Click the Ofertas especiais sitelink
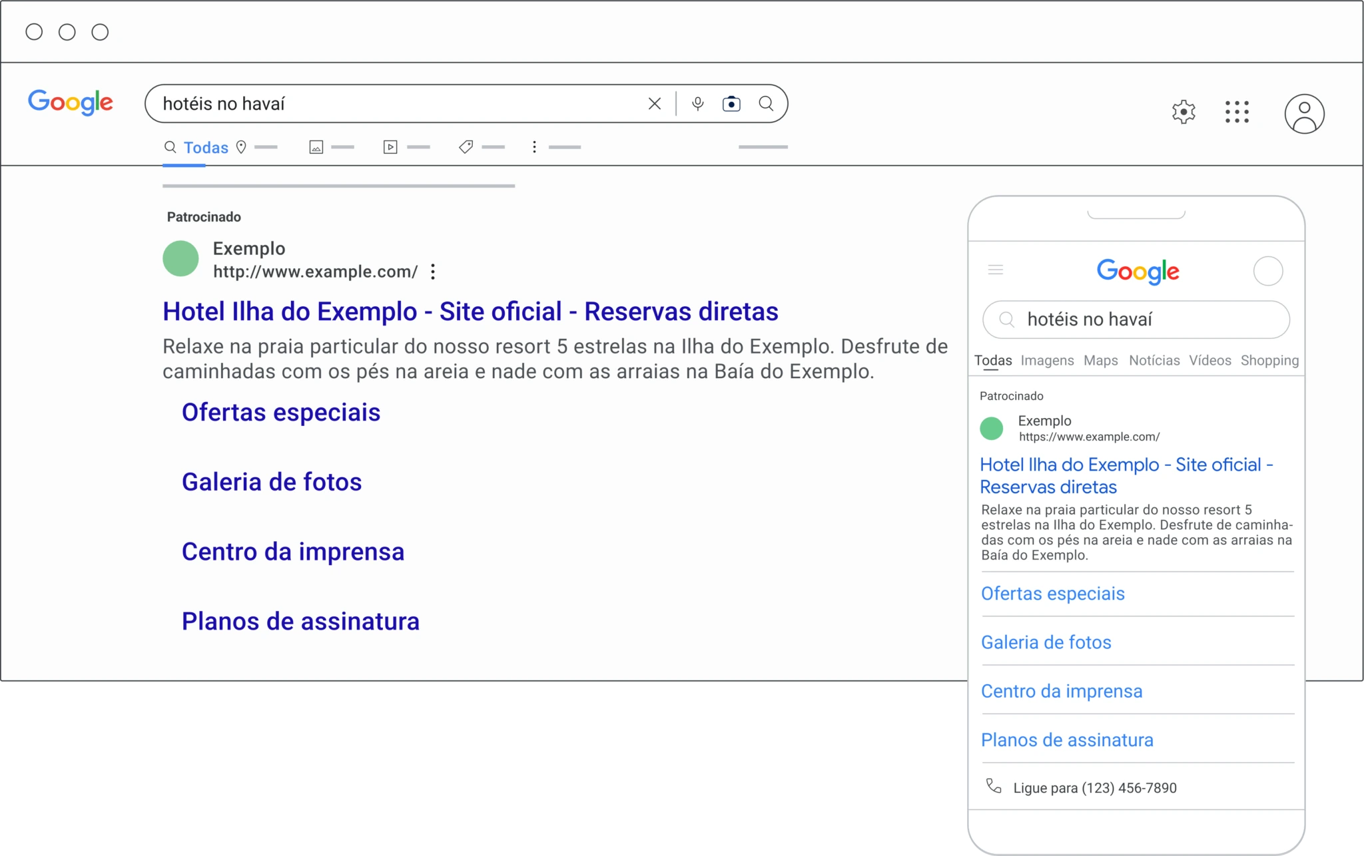Viewport: 1364px width, 856px height. click(x=281, y=412)
